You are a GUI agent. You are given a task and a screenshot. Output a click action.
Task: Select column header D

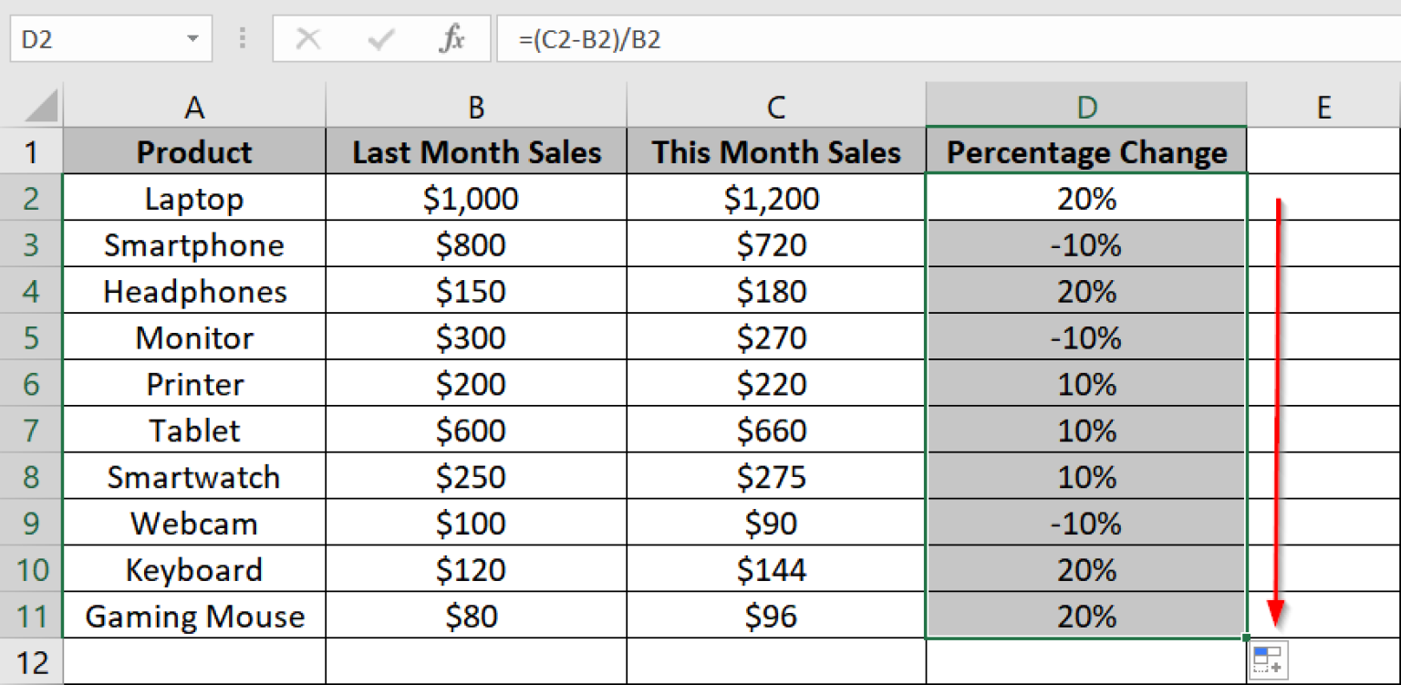1085,106
